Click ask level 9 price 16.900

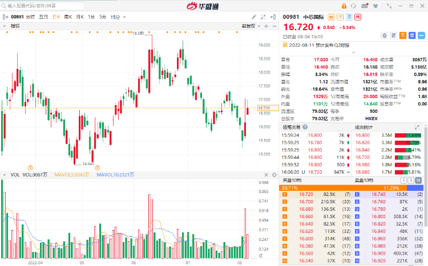(378, 253)
